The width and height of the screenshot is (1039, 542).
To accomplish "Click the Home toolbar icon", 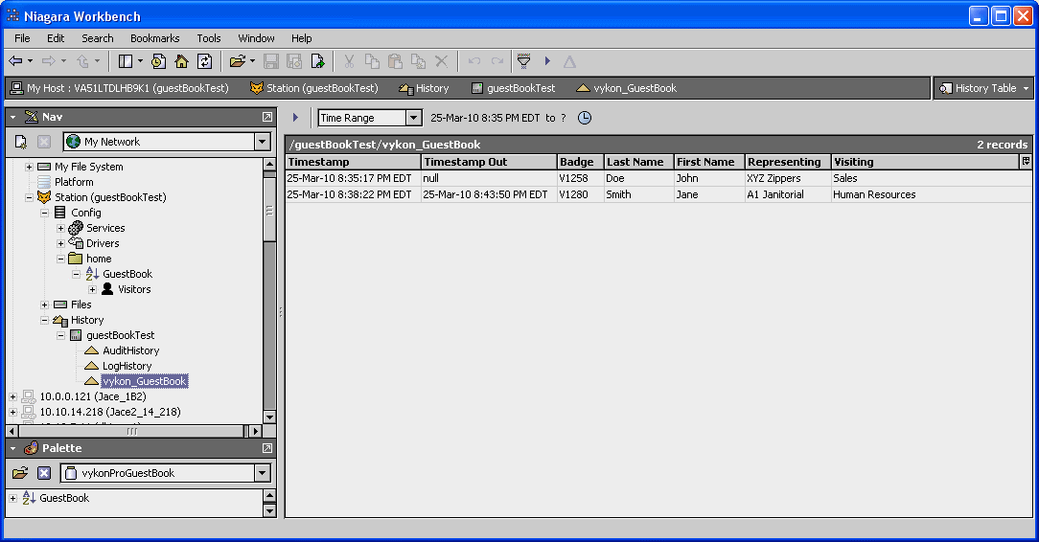I will (x=181, y=61).
